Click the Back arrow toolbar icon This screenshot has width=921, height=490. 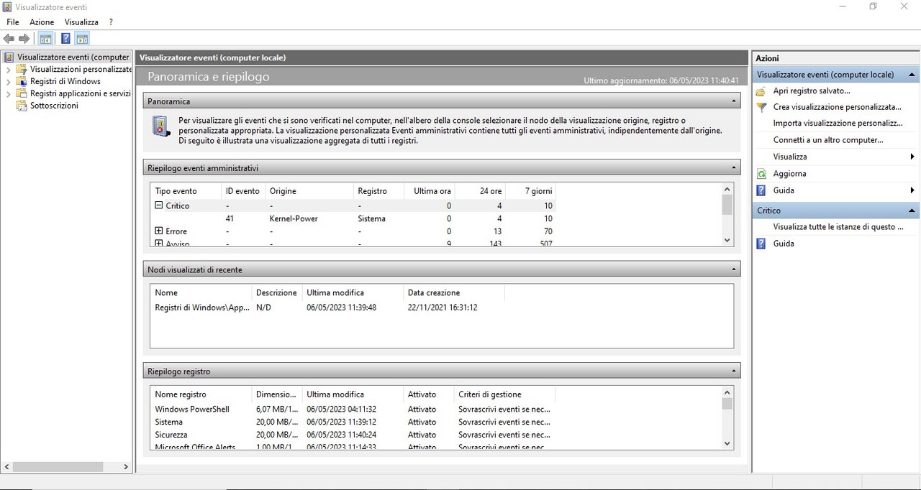click(9, 39)
